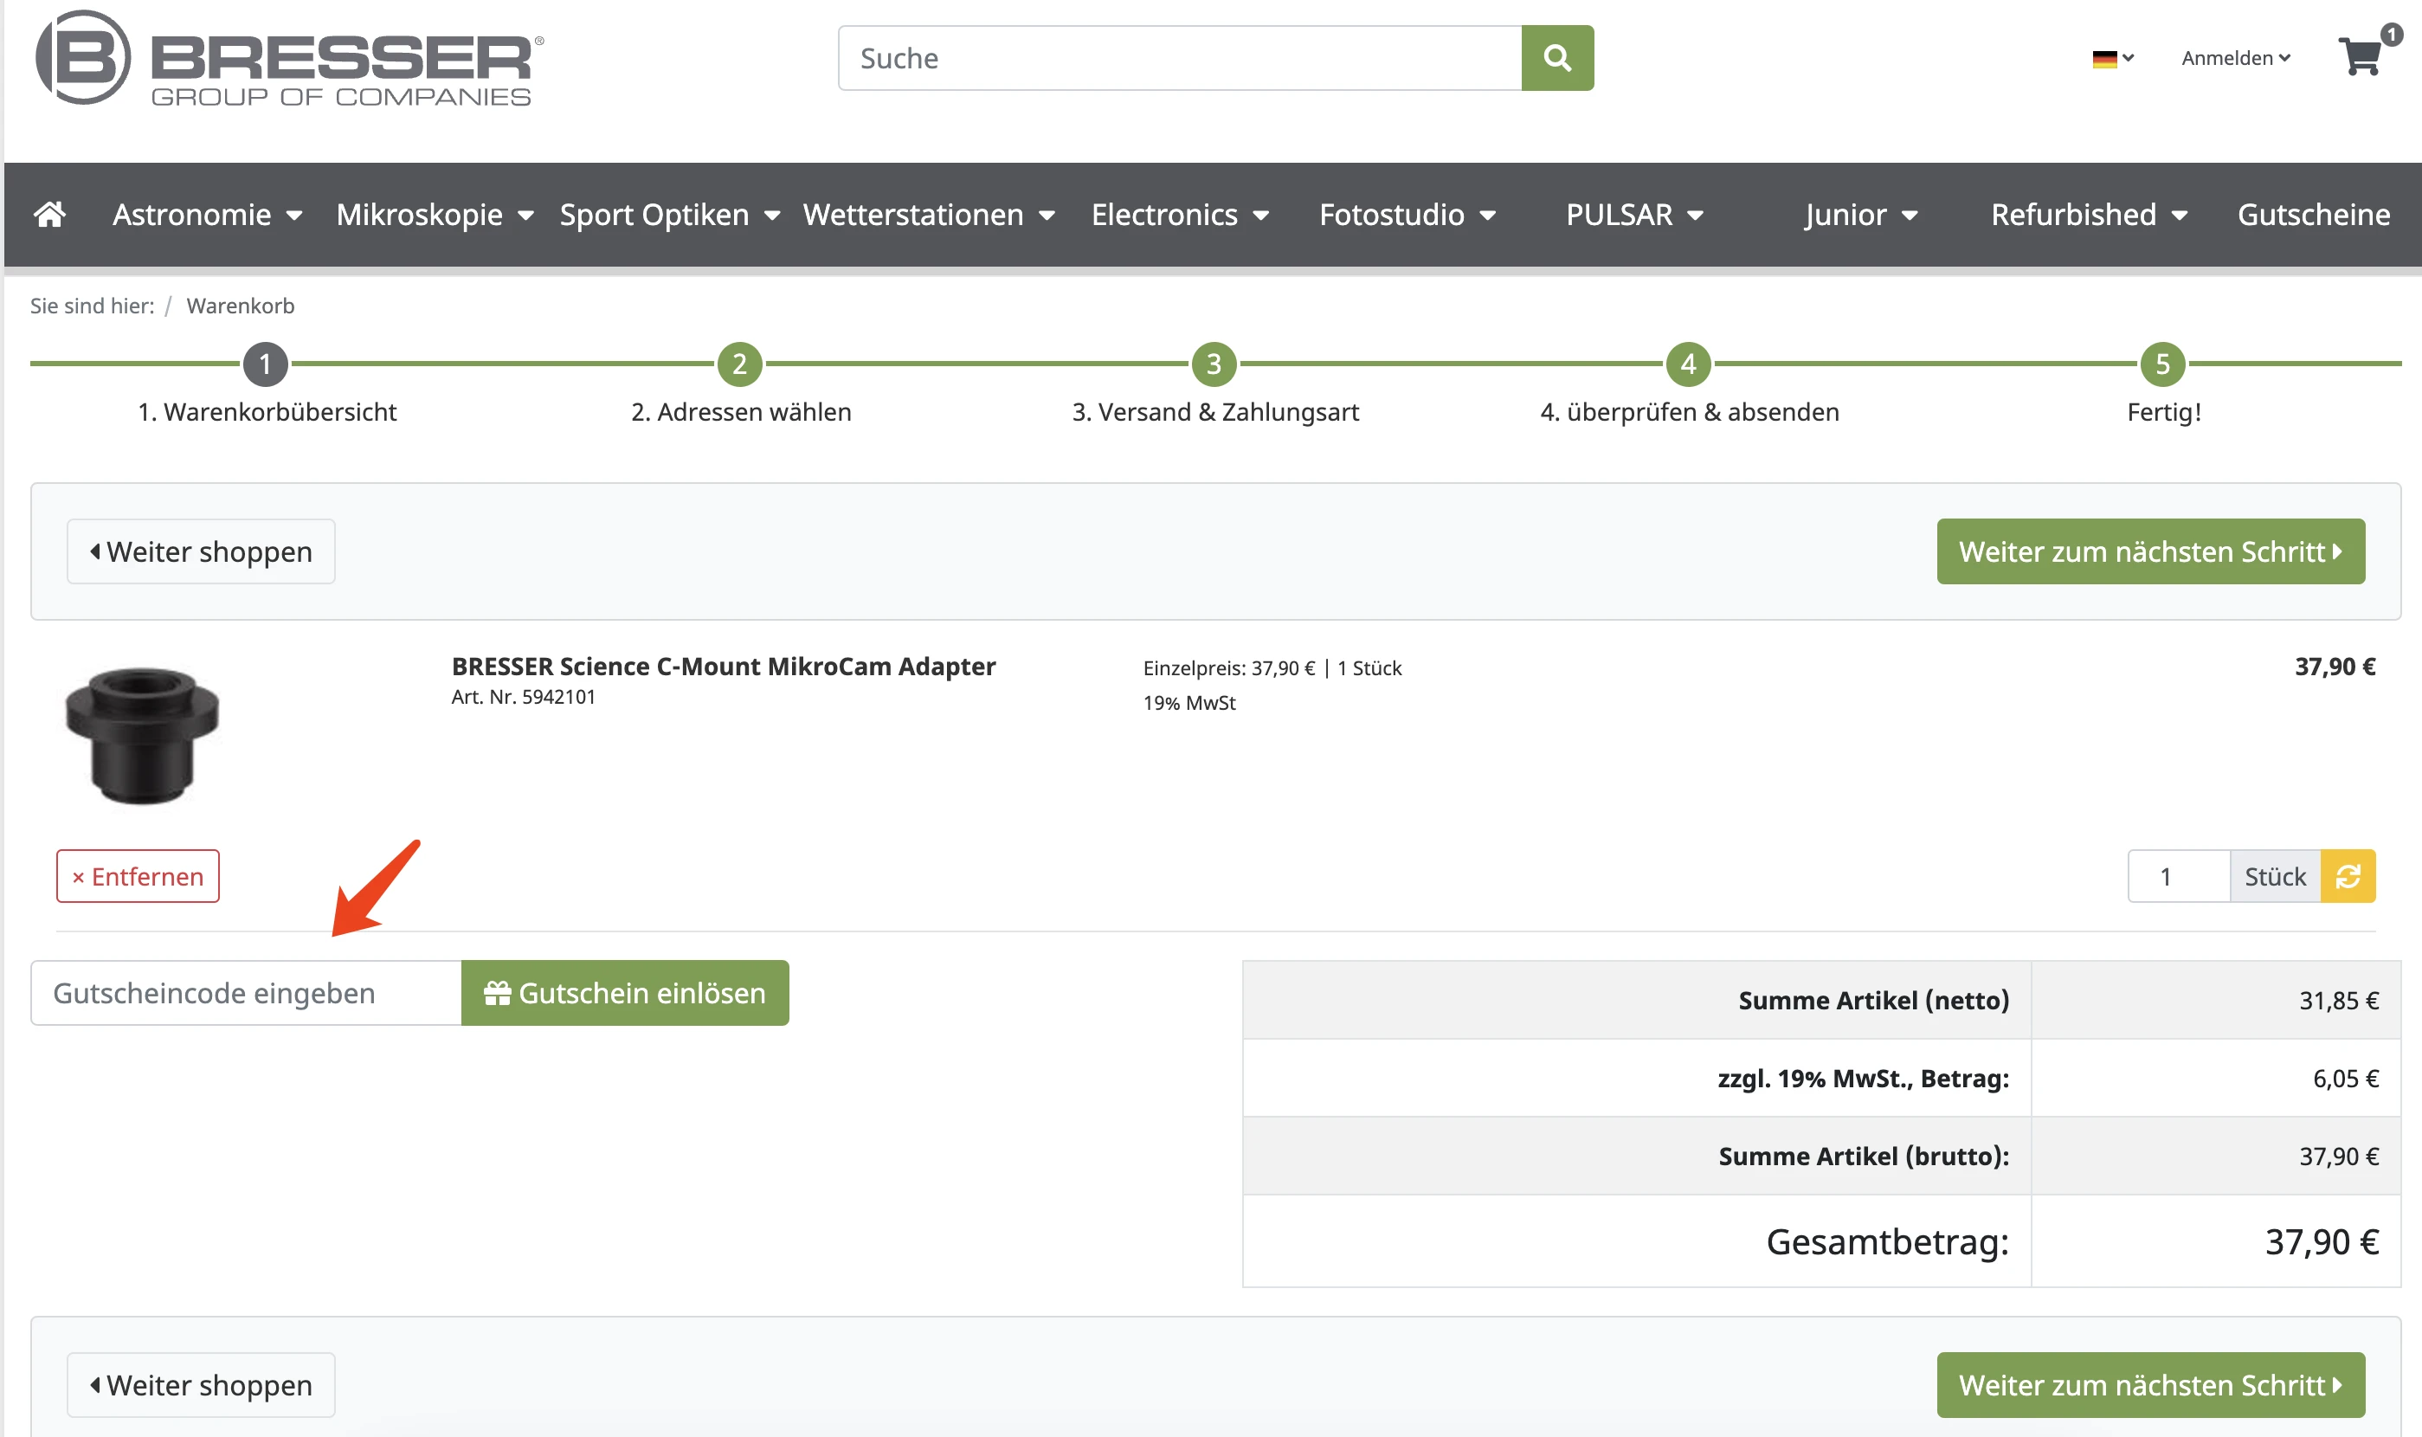Image resolution: width=2422 pixels, height=1437 pixels.
Task: Expand the Sport Optiken menu
Action: coord(670,214)
